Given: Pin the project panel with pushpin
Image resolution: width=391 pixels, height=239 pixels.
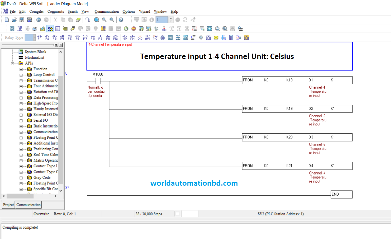Looking at the screenshot, I should coord(56,45).
